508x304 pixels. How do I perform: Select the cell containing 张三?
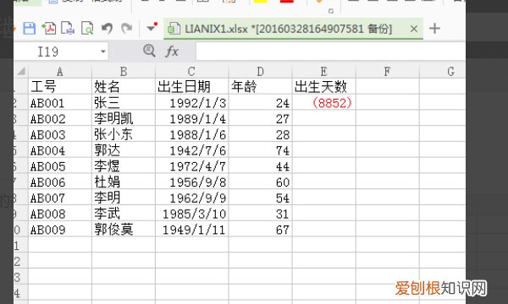(x=124, y=102)
